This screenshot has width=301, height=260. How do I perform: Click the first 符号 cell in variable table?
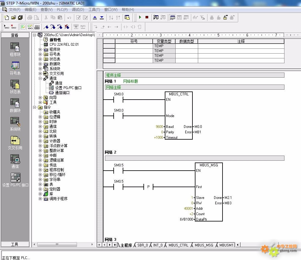pyautogui.click(x=134, y=46)
